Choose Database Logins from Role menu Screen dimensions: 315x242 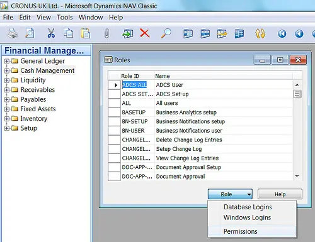coord(252,207)
